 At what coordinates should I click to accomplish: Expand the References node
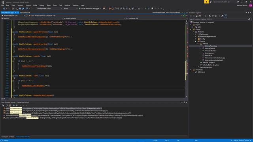[196, 34]
